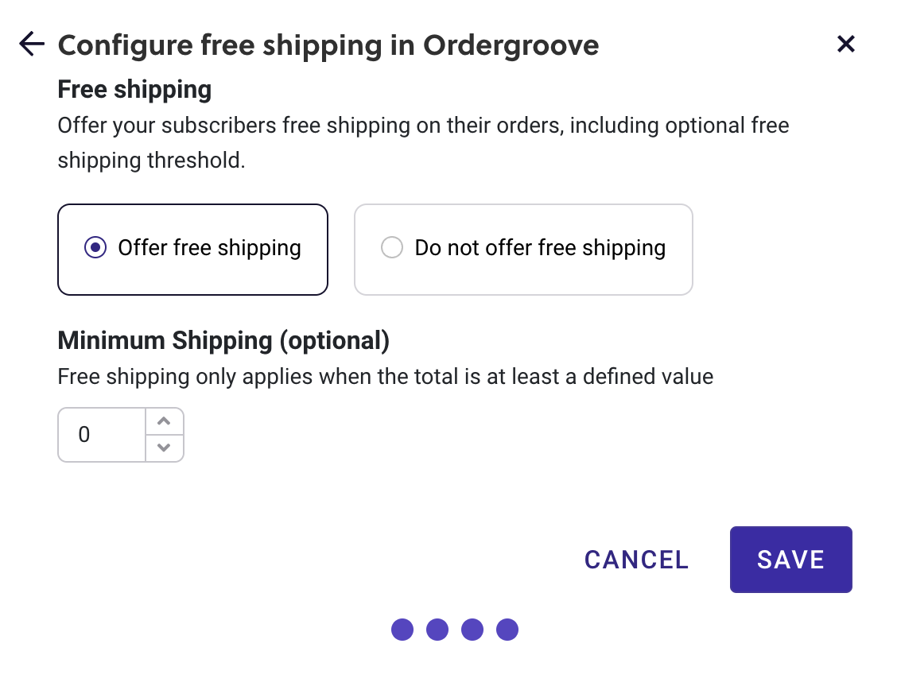
Task: Close the dialog with the X icon
Action: click(845, 44)
